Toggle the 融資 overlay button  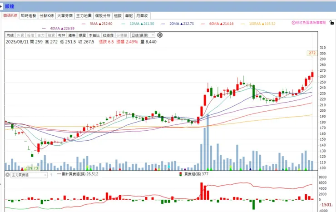click(51, 35)
